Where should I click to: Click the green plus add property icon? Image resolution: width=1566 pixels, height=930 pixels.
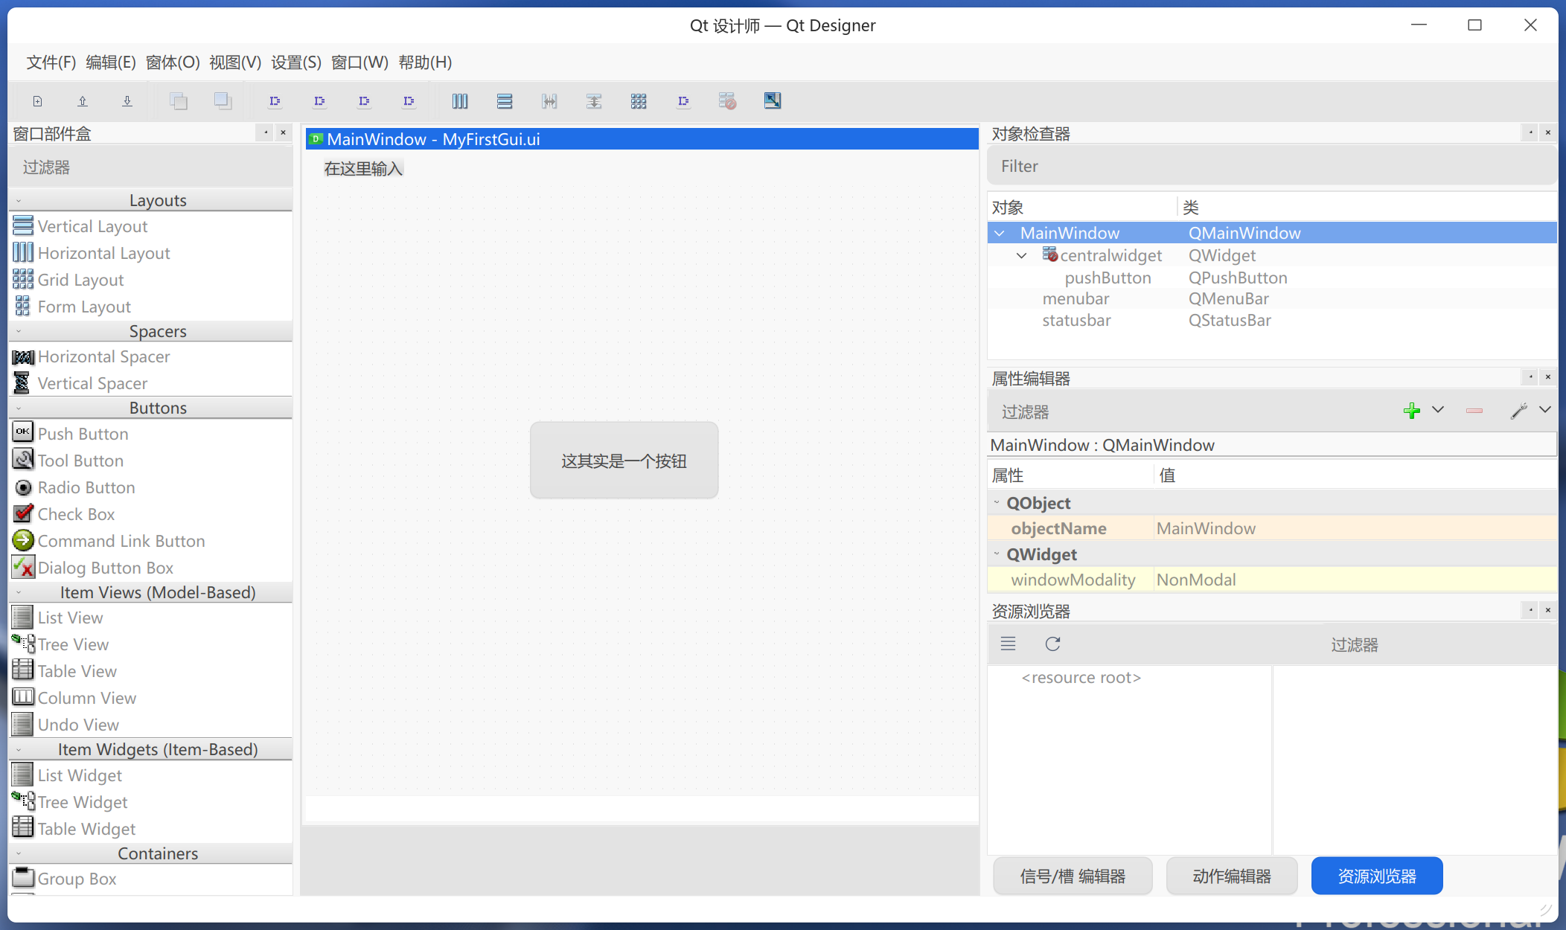tap(1411, 411)
